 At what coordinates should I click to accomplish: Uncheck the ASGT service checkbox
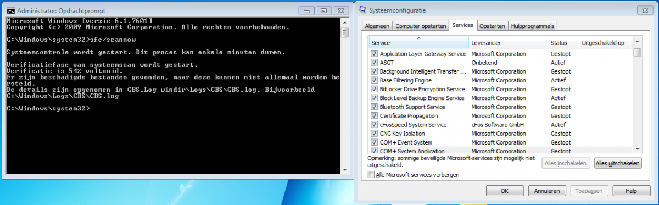tap(374, 63)
